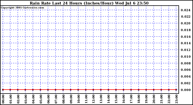Viewport: 193px width, 105px height.
Task: Click the 03:00 time axis label
Action: pos(26,99)
